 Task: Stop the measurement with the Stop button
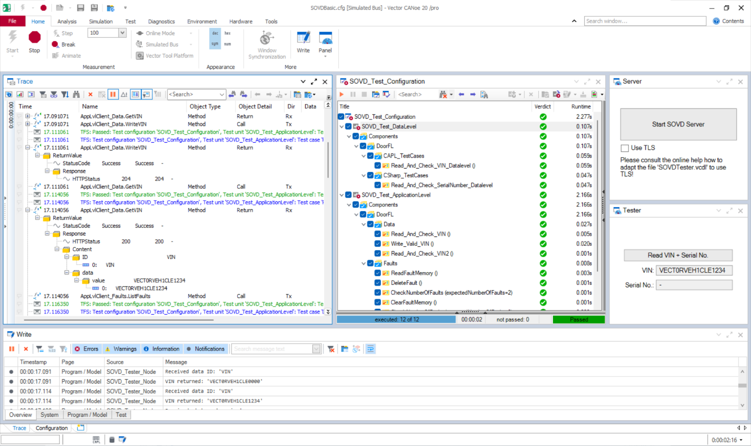[x=34, y=42]
